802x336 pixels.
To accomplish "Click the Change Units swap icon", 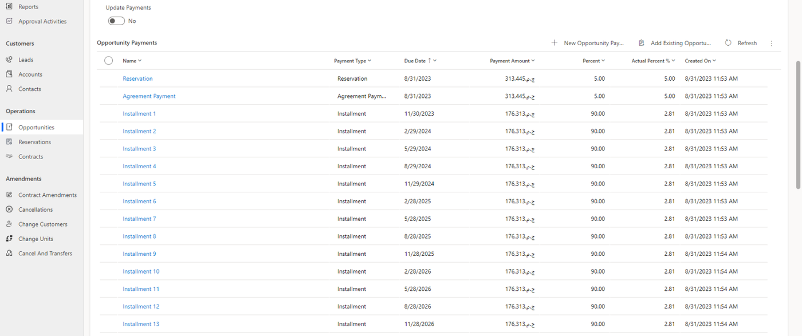I will pos(9,239).
